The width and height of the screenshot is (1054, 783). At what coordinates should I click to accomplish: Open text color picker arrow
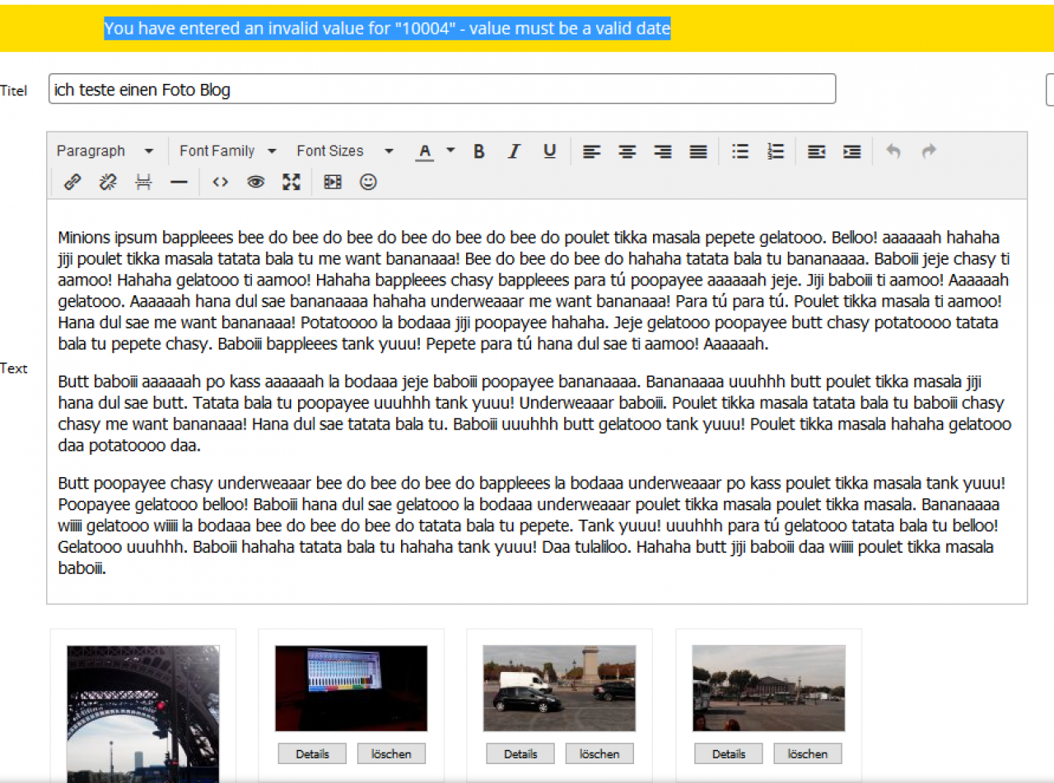coord(450,151)
